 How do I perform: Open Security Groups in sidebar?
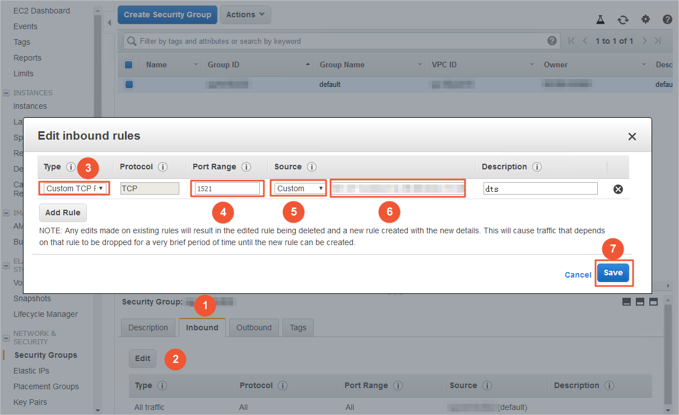click(46, 355)
